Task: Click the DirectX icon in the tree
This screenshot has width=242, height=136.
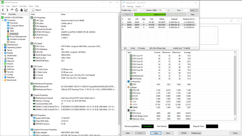Action: 5,64
